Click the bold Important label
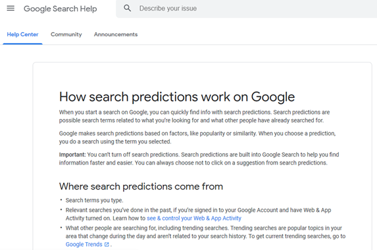Viewport: 377px width, 250px height. [72, 155]
